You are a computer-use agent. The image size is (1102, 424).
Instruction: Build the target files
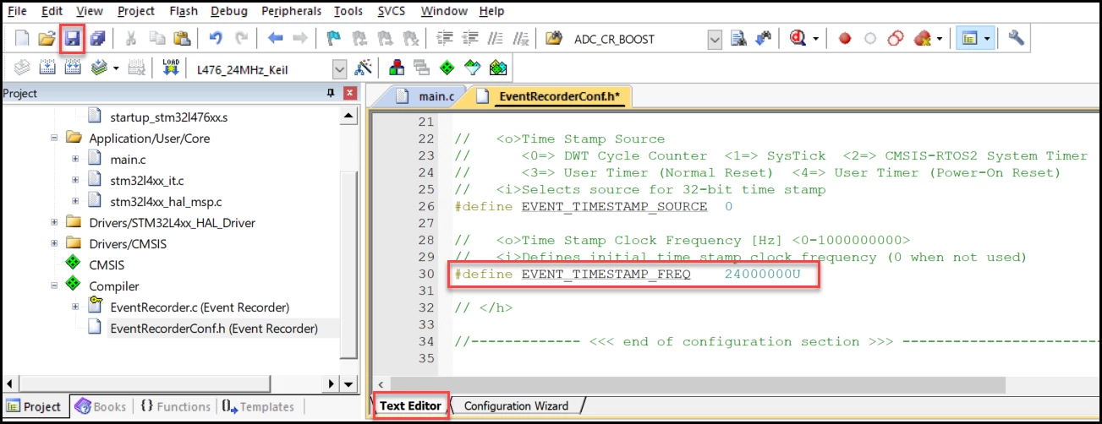click(47, 68)
